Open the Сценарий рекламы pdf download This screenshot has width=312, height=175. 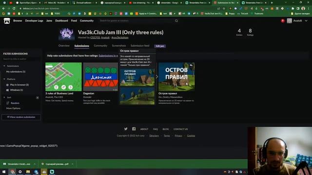pyautogui.click(x=57, y=164)
